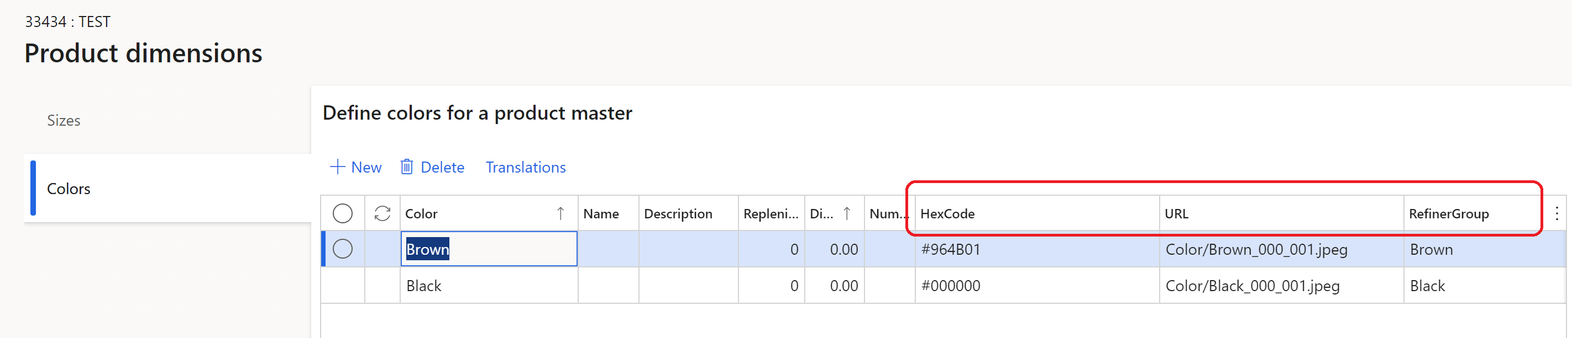1572x338 pixels.
Task: Click the Name column header
Action: [608, 213]
